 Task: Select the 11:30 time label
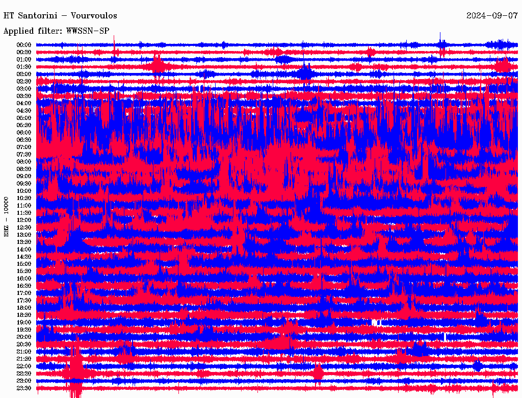tap(24, 213)
